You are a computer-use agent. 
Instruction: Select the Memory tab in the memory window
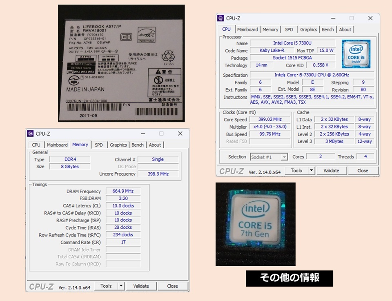click(80, 145)
